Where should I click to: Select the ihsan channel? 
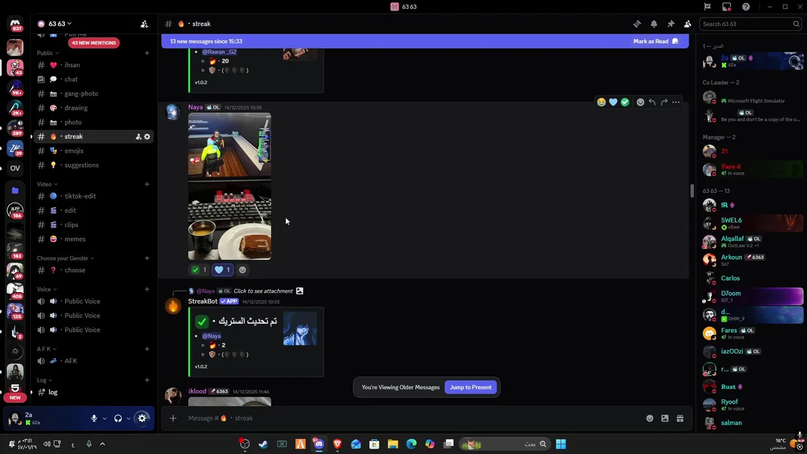tap(93, 65)
